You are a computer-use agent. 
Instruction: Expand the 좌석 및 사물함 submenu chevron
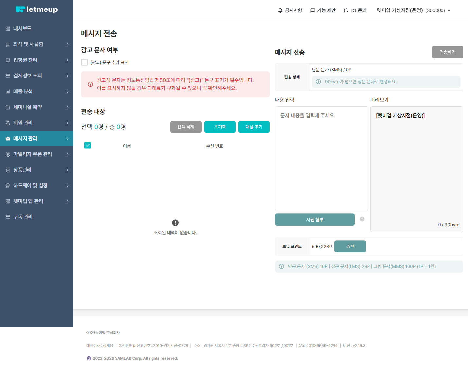[x=68, y=44]
